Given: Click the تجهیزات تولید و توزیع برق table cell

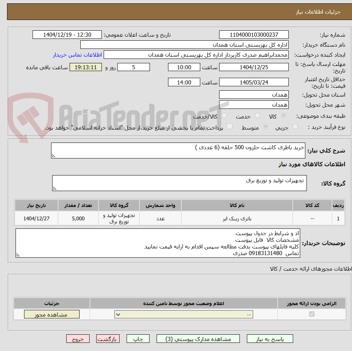Looking at the screenshot, I should click(x=119, y=218).
